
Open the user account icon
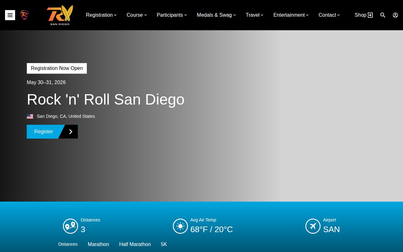click(x=395, y=15)
